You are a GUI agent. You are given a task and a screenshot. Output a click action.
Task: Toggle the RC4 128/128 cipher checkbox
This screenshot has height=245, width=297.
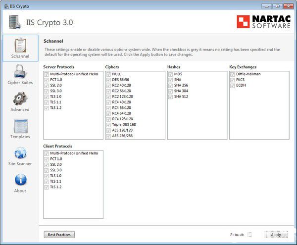(108, 119)
